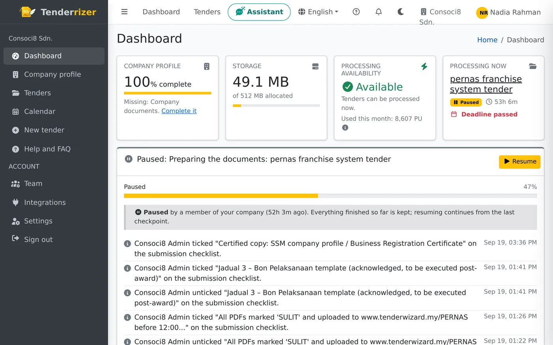Image resolution: width=553 pixels, height=345 pixels.
Task: Click the NR avatar badge
Action: tap(482, 13)
